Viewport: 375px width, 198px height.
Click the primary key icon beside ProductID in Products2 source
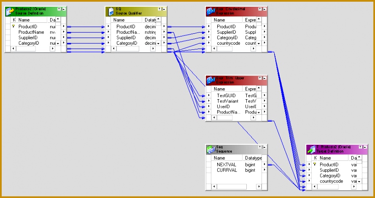13,26
